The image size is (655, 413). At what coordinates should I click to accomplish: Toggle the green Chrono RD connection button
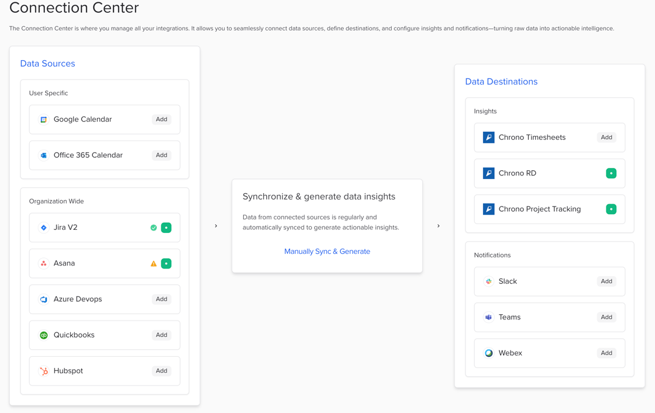point(611,174)
